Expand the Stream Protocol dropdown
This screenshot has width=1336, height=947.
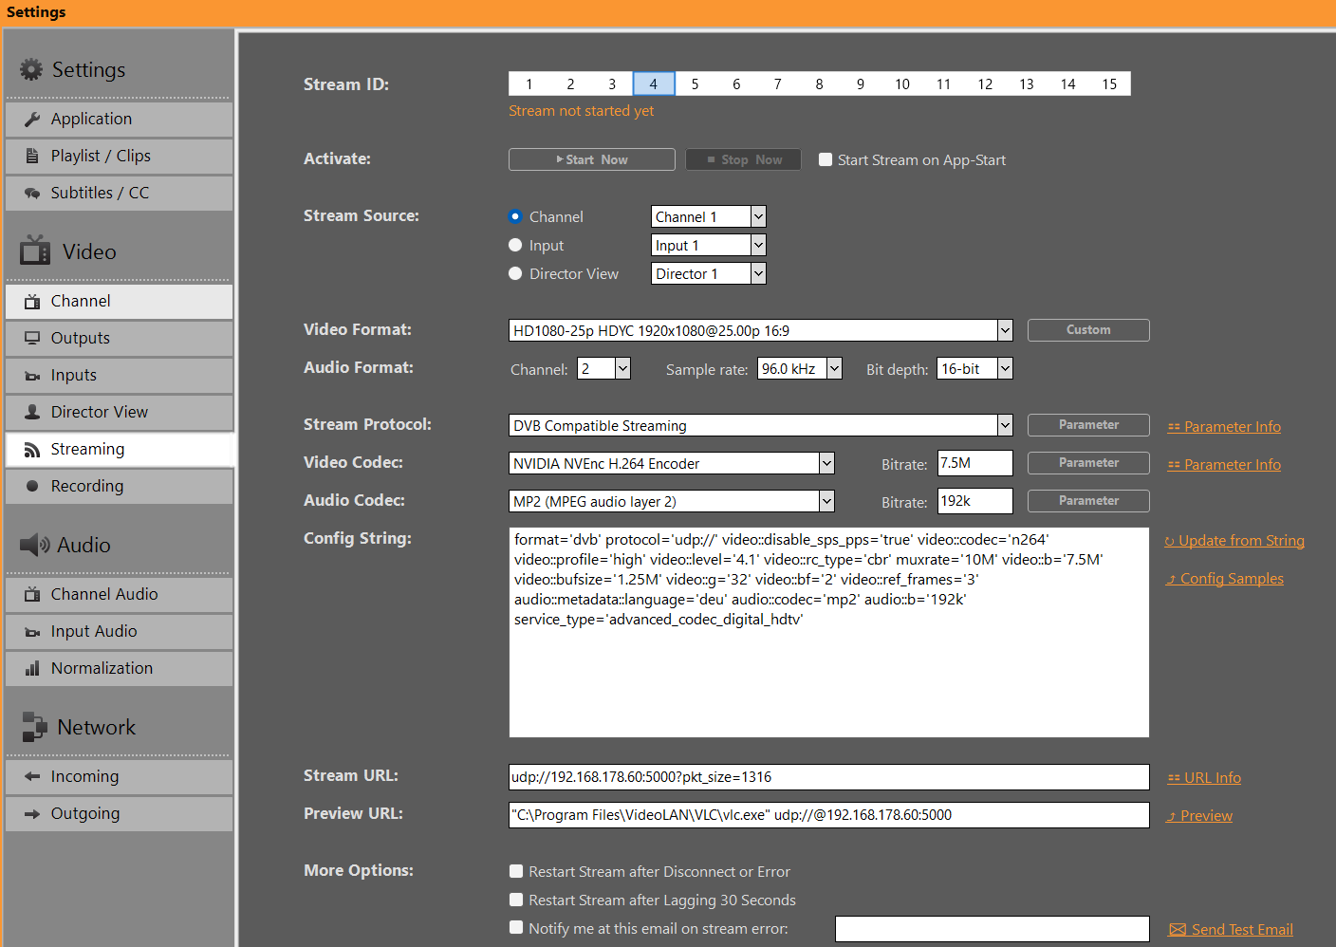tap(1005, 425)
